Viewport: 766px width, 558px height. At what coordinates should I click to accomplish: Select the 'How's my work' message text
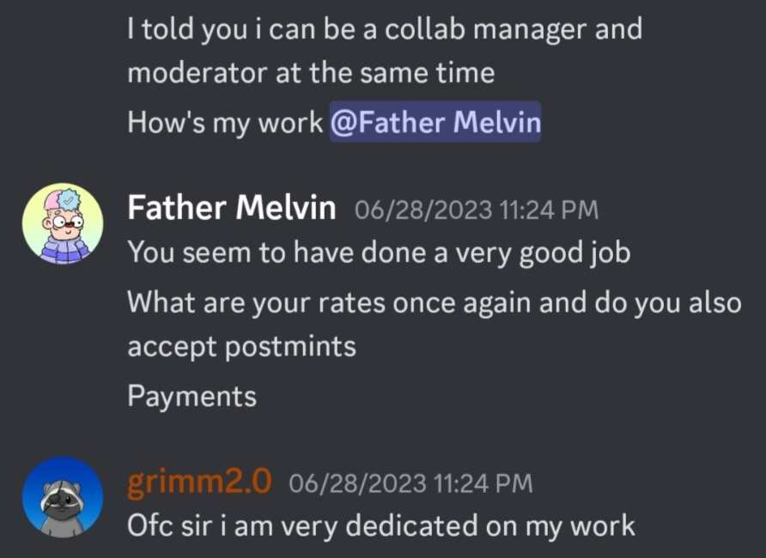click(225, 122)
